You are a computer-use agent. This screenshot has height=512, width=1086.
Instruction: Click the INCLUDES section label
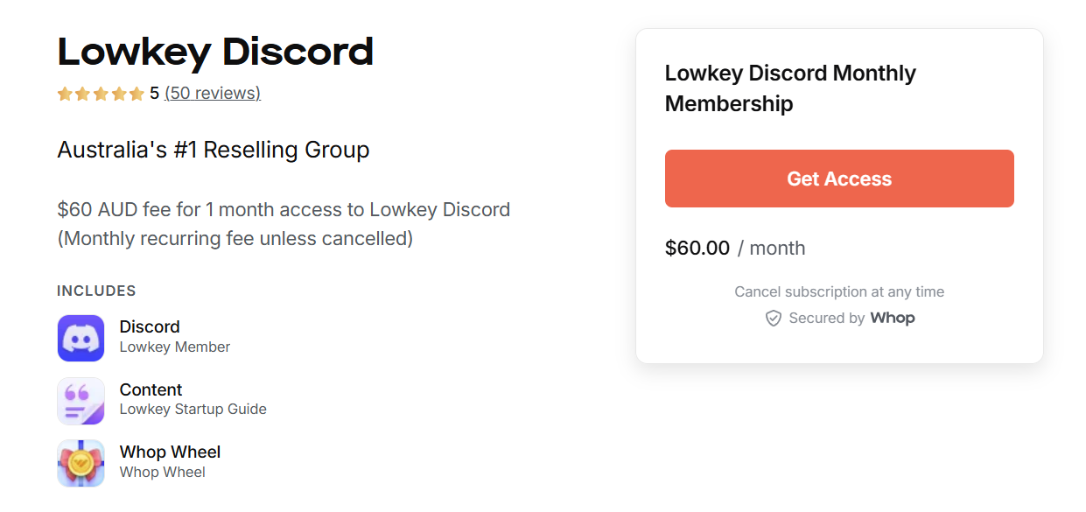96,291
